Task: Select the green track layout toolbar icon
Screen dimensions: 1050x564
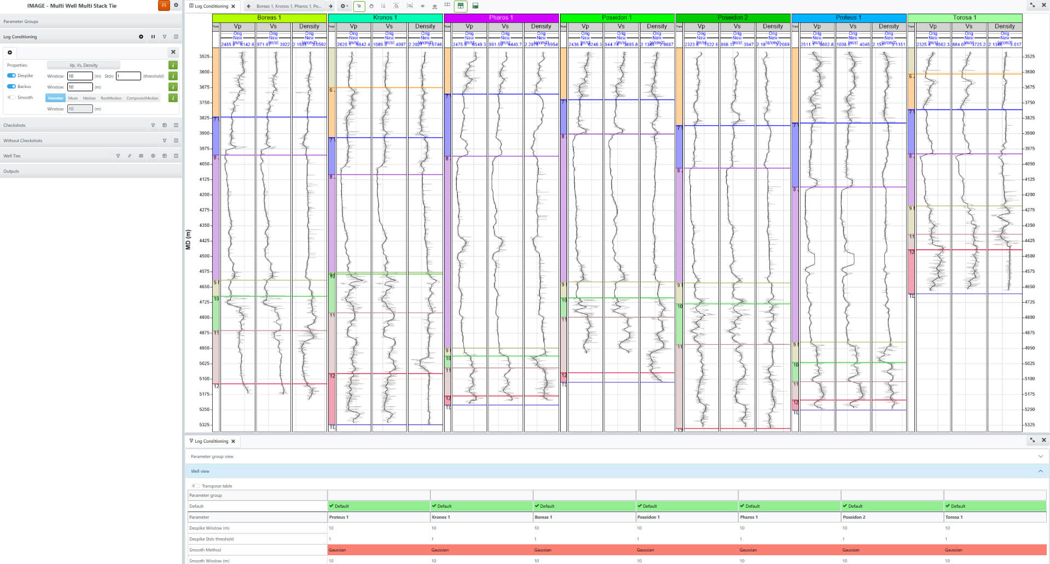Action: pyautogui.click(x=461, y=6)
